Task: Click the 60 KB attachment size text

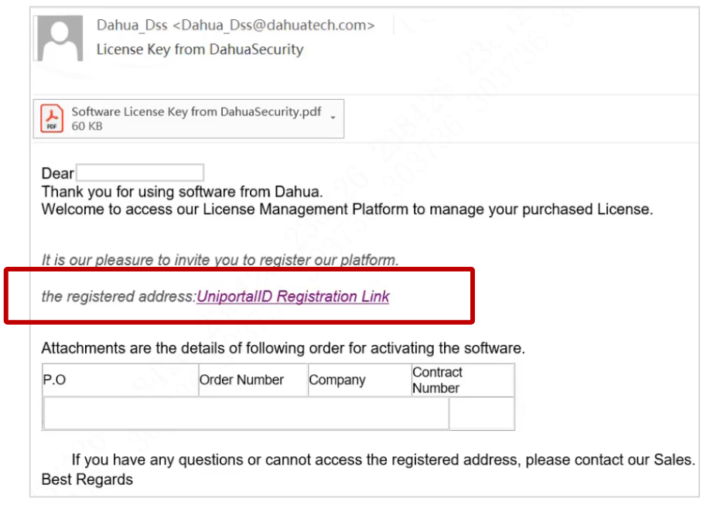Action: coord(87,126)
